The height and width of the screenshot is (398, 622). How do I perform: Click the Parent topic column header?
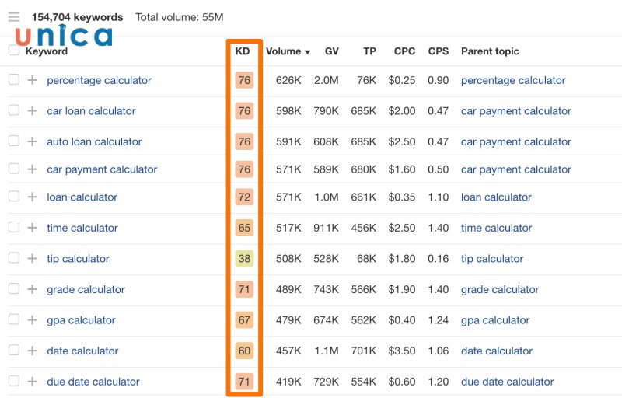coord(490,51)
